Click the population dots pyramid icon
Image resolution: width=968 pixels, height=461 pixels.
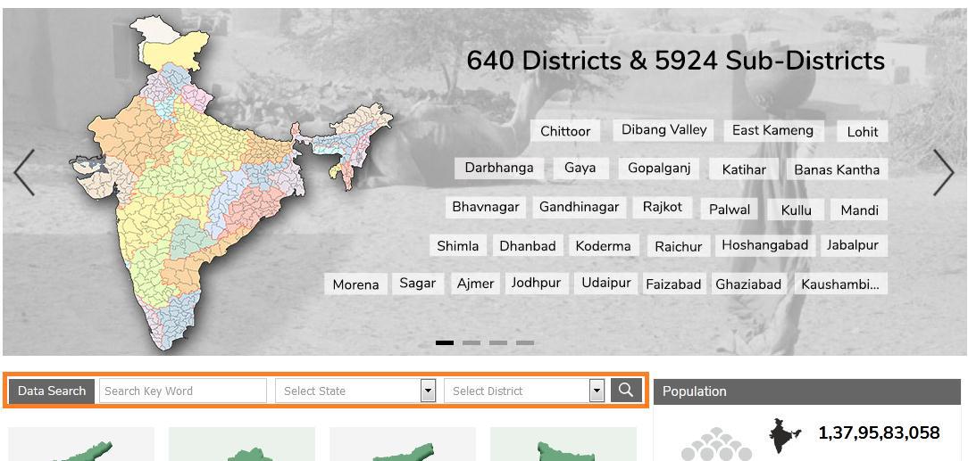[716, 444]
